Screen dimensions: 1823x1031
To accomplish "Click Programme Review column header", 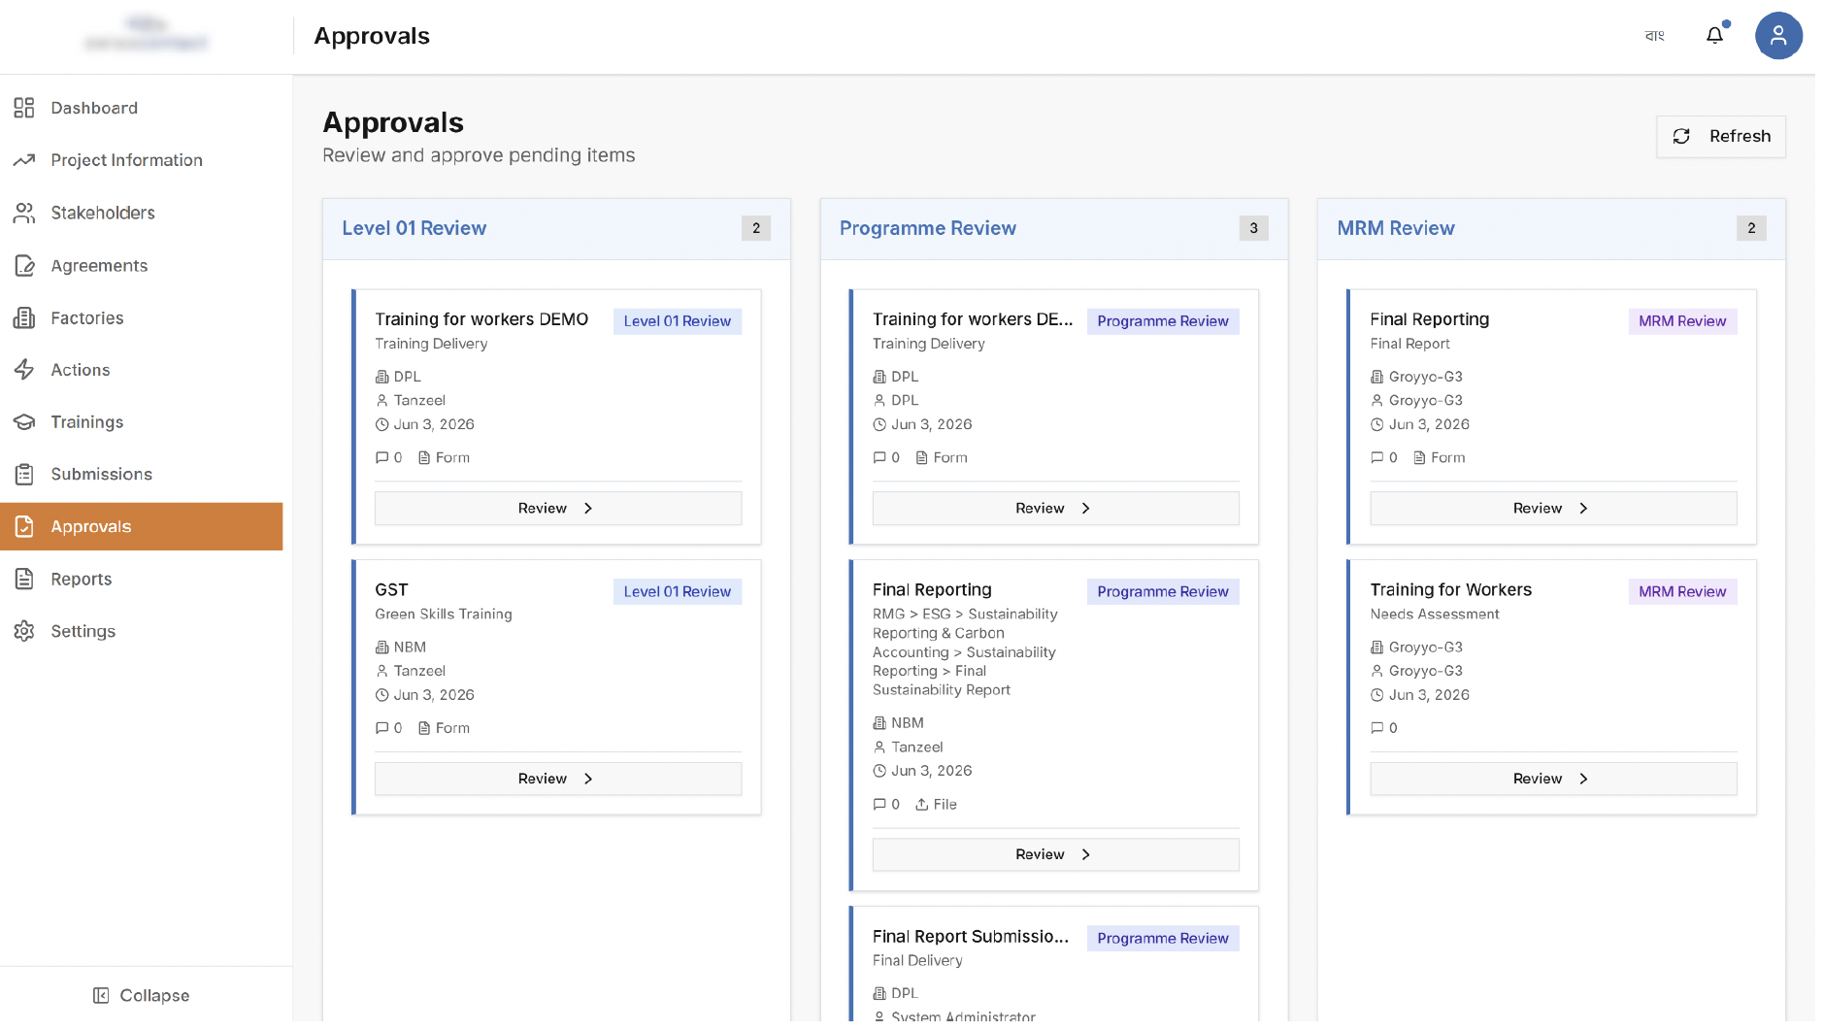I will click(x=928, y=228).
